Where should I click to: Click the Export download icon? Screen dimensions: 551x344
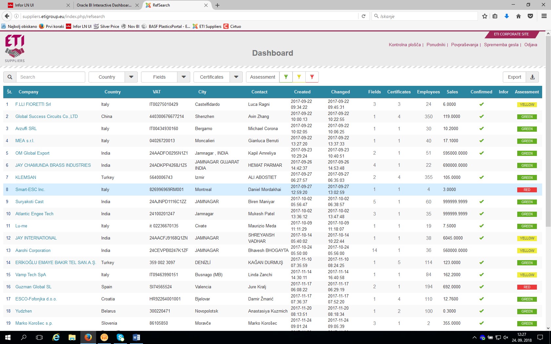click(532, 77)
